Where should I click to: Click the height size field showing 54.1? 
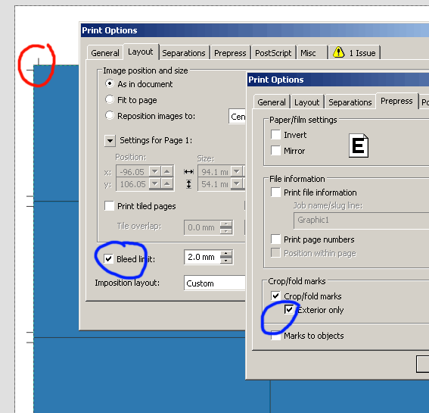(x=215, y=184)
